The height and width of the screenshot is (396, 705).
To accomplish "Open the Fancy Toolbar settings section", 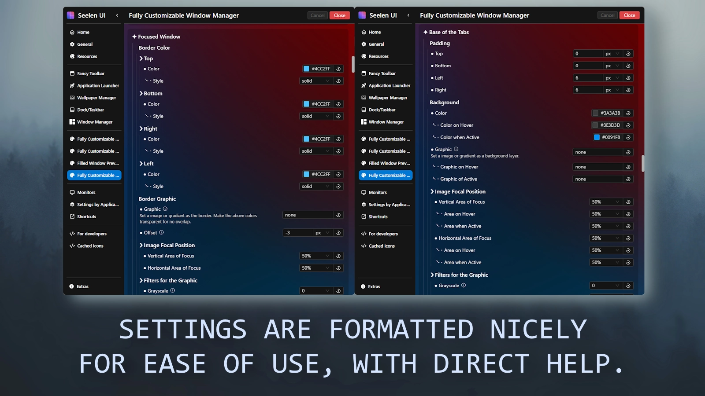I will coord(90,73).
